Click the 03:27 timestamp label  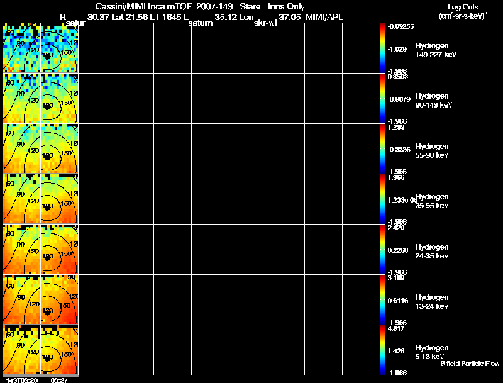click(59, 380)
